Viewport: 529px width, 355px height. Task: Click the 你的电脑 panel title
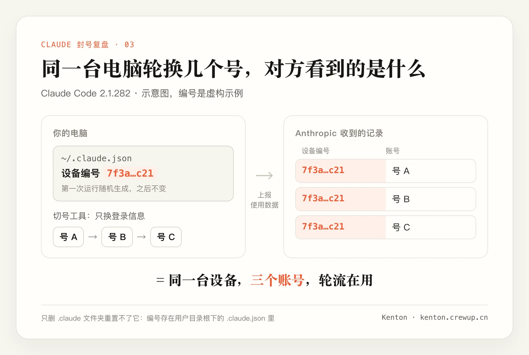[70, 133]
